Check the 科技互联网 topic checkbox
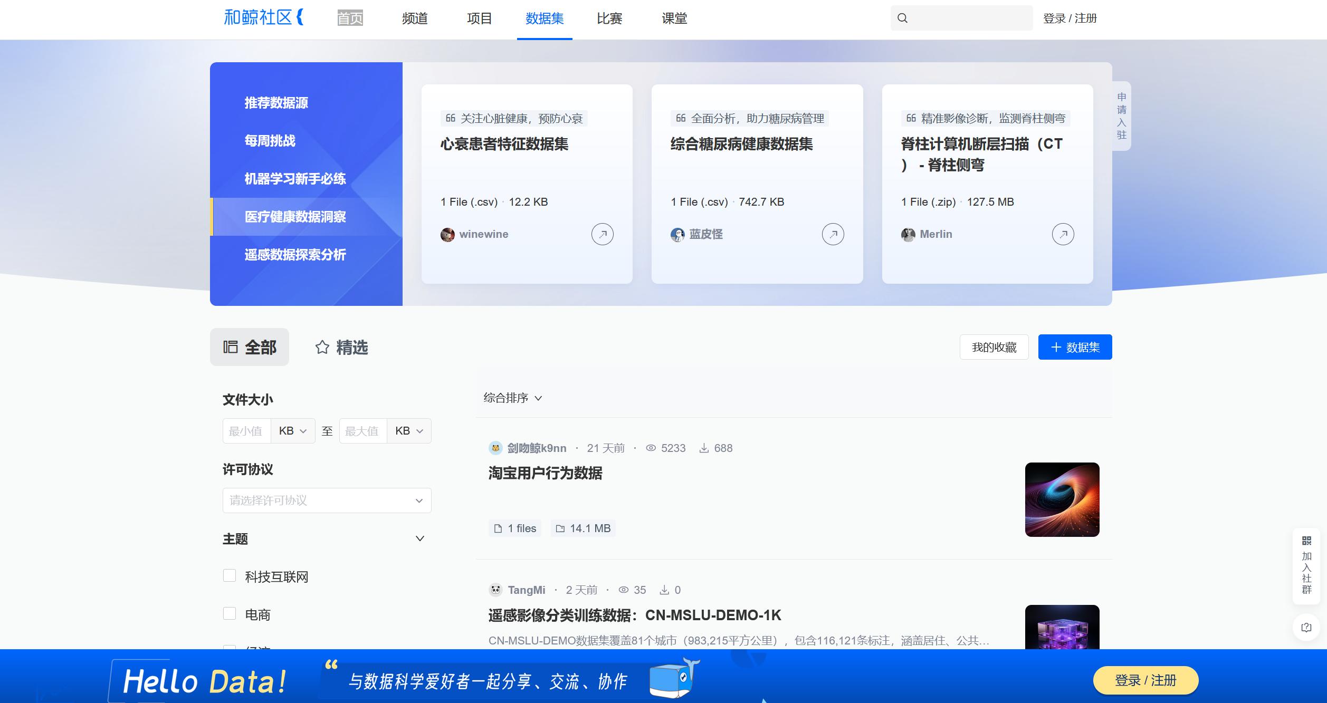The width and height of the screenshot is (1327, 703). tap(230, 576)
